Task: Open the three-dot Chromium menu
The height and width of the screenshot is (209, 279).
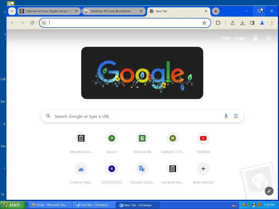Action: tap(272, 23)
